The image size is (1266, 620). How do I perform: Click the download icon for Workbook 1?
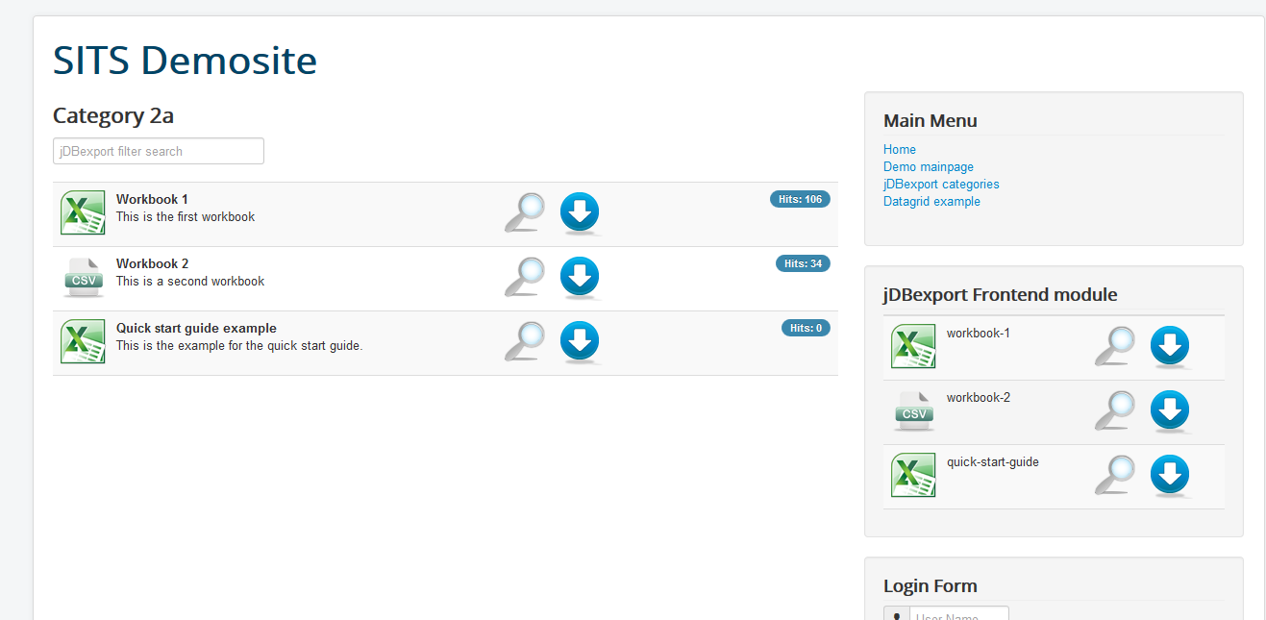coord(580,212)
